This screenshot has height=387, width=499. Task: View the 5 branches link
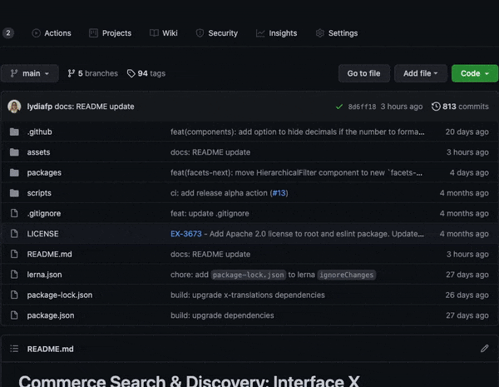[92, 73]
